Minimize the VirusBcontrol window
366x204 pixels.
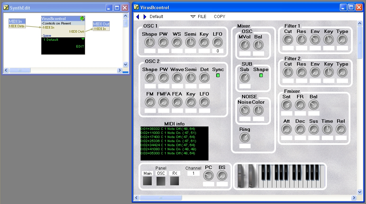point(343,7)
